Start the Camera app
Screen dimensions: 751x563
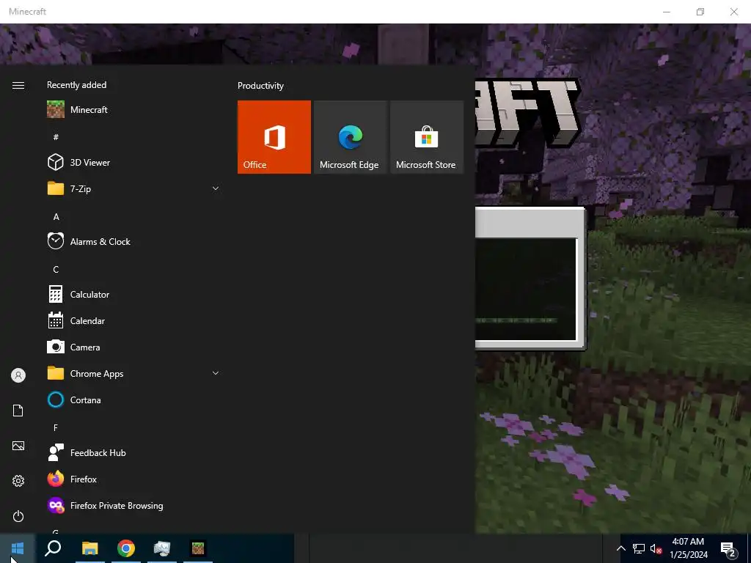tap(133, 347)
